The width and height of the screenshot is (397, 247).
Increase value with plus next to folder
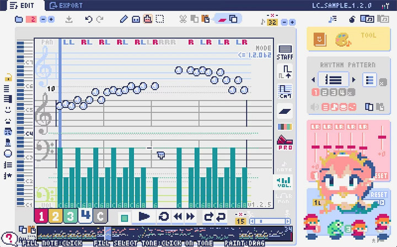click(x=51, y=19)
